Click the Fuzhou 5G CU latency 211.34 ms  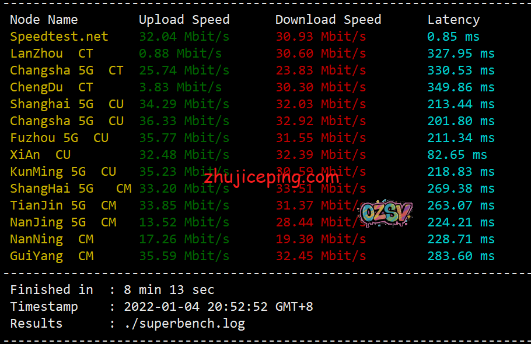point(461,138)
